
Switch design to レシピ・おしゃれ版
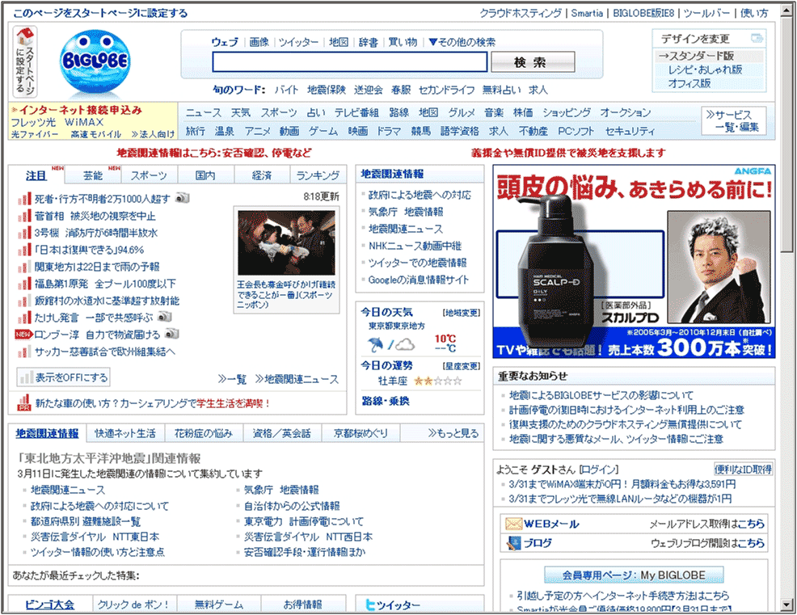(x=704, y=70)
